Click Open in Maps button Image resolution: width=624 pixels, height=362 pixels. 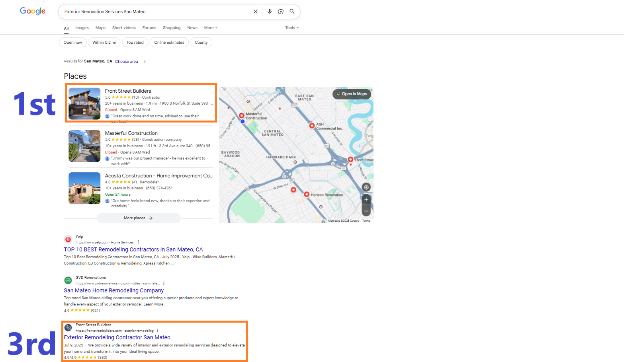pyautogui.click(x=352, y=94)
